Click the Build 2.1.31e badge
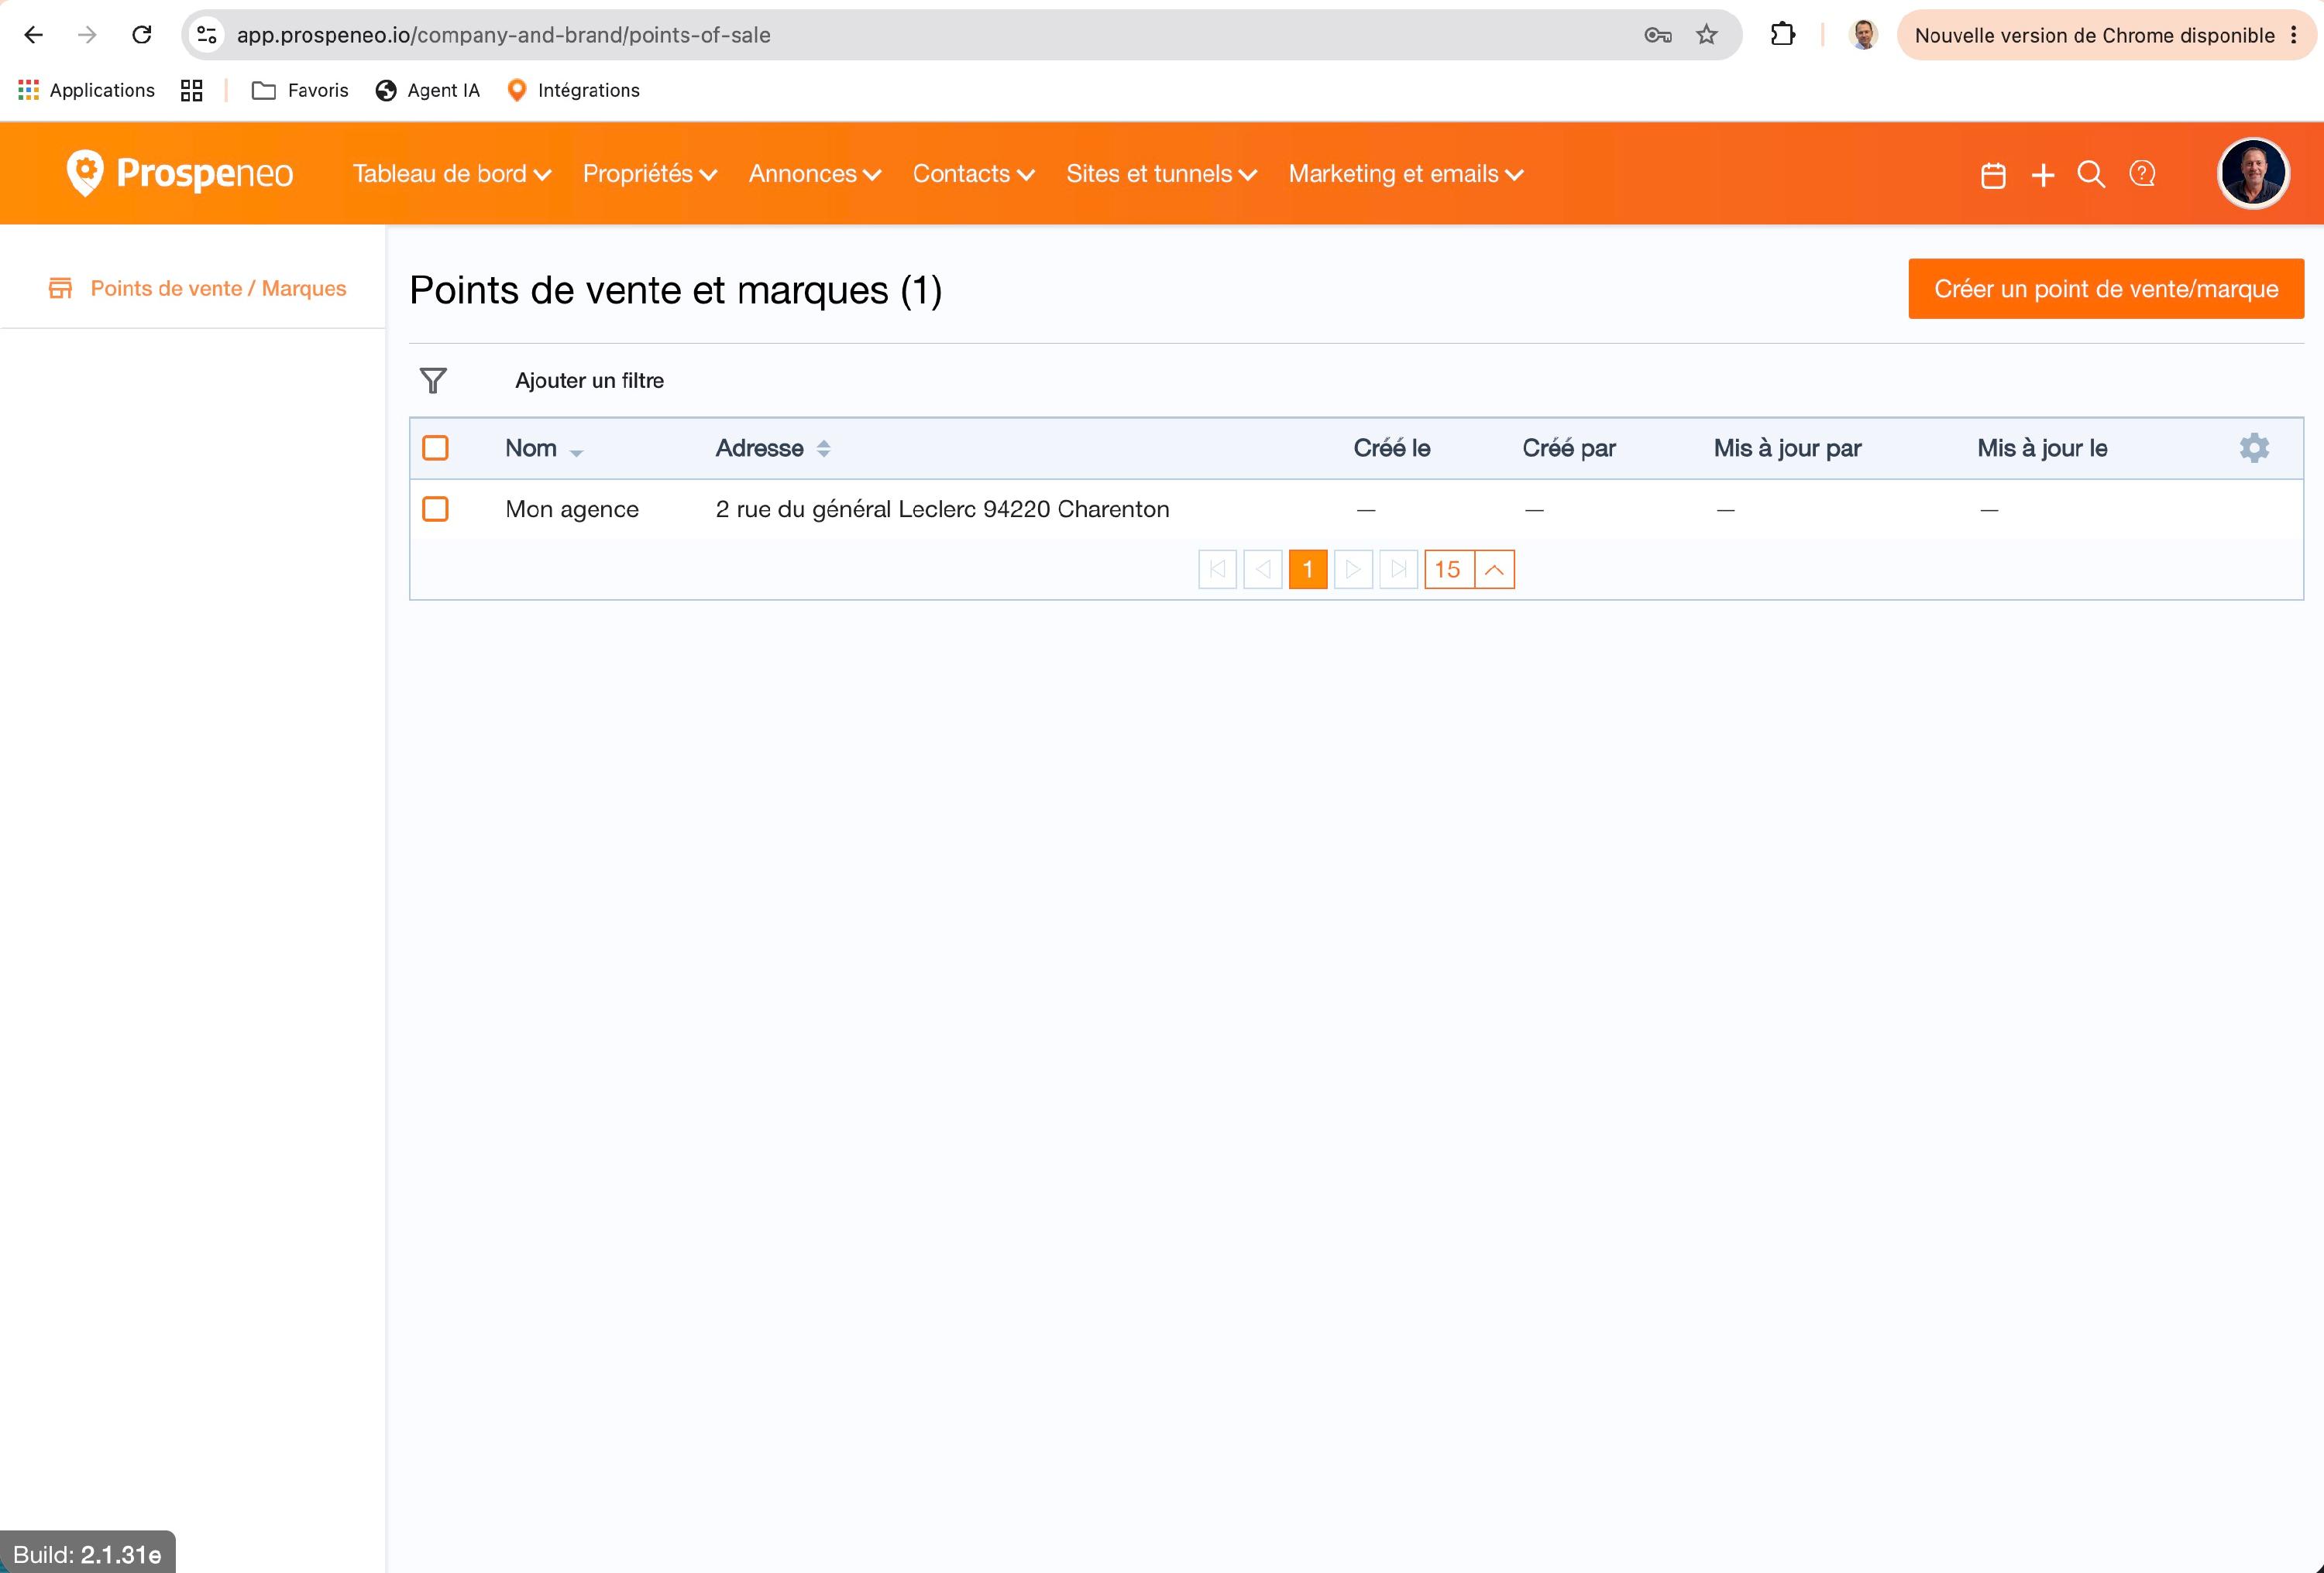Image resolution: width=2324 pixels, height=1573 pixels. 88,1554
